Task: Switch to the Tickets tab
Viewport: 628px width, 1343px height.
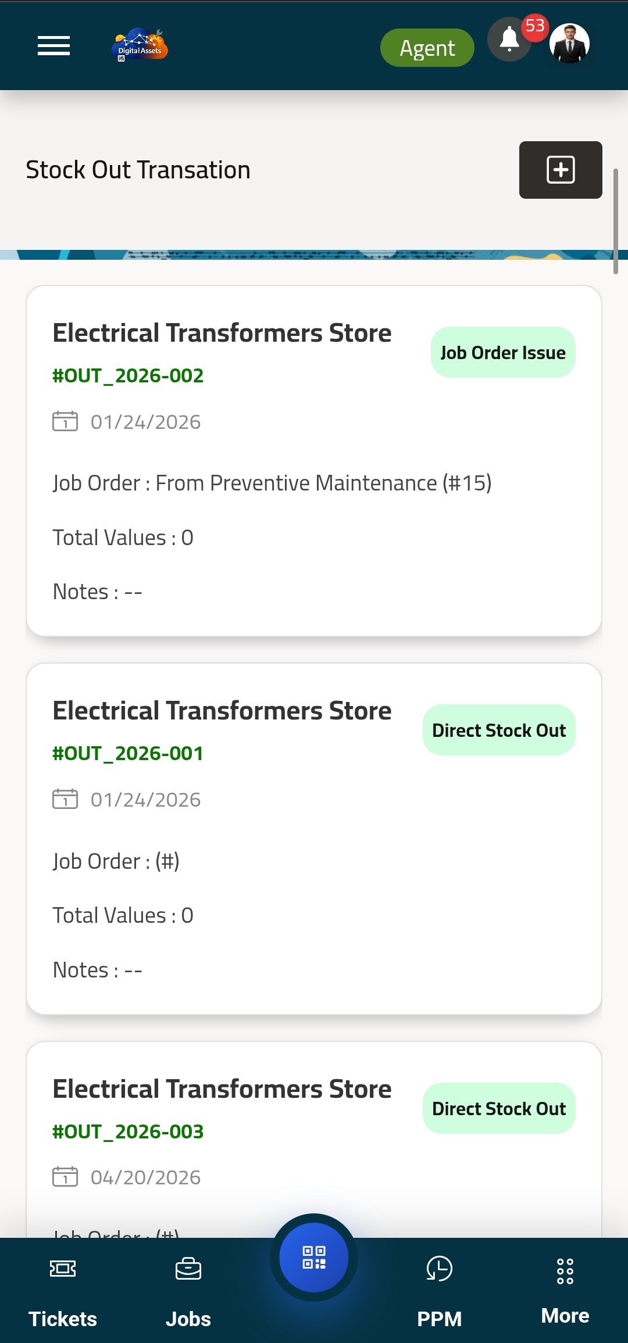Action: [x=63, y=1291]
